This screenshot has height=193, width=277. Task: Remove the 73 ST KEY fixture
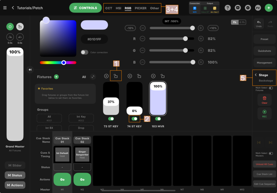[x=106, y=76]
